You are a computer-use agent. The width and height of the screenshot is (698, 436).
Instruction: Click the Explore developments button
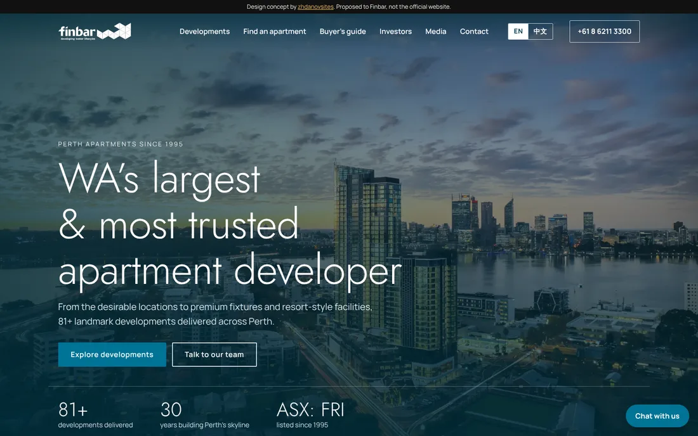(x=112, y=355)
